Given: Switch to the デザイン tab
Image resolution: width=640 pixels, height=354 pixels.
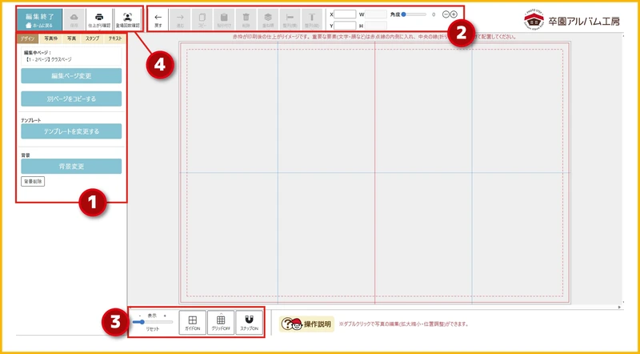Looking at the screenshot, I should [x=28, y=38].
